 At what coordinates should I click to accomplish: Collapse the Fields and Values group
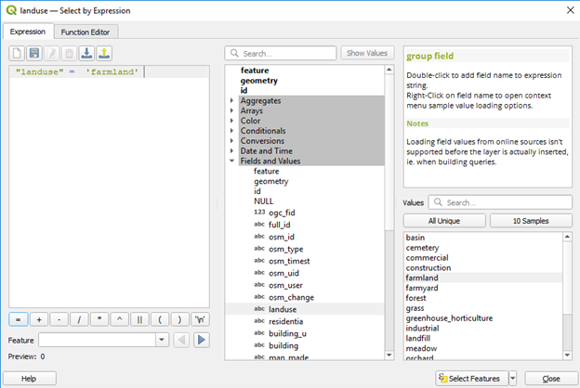coord(232,162)
